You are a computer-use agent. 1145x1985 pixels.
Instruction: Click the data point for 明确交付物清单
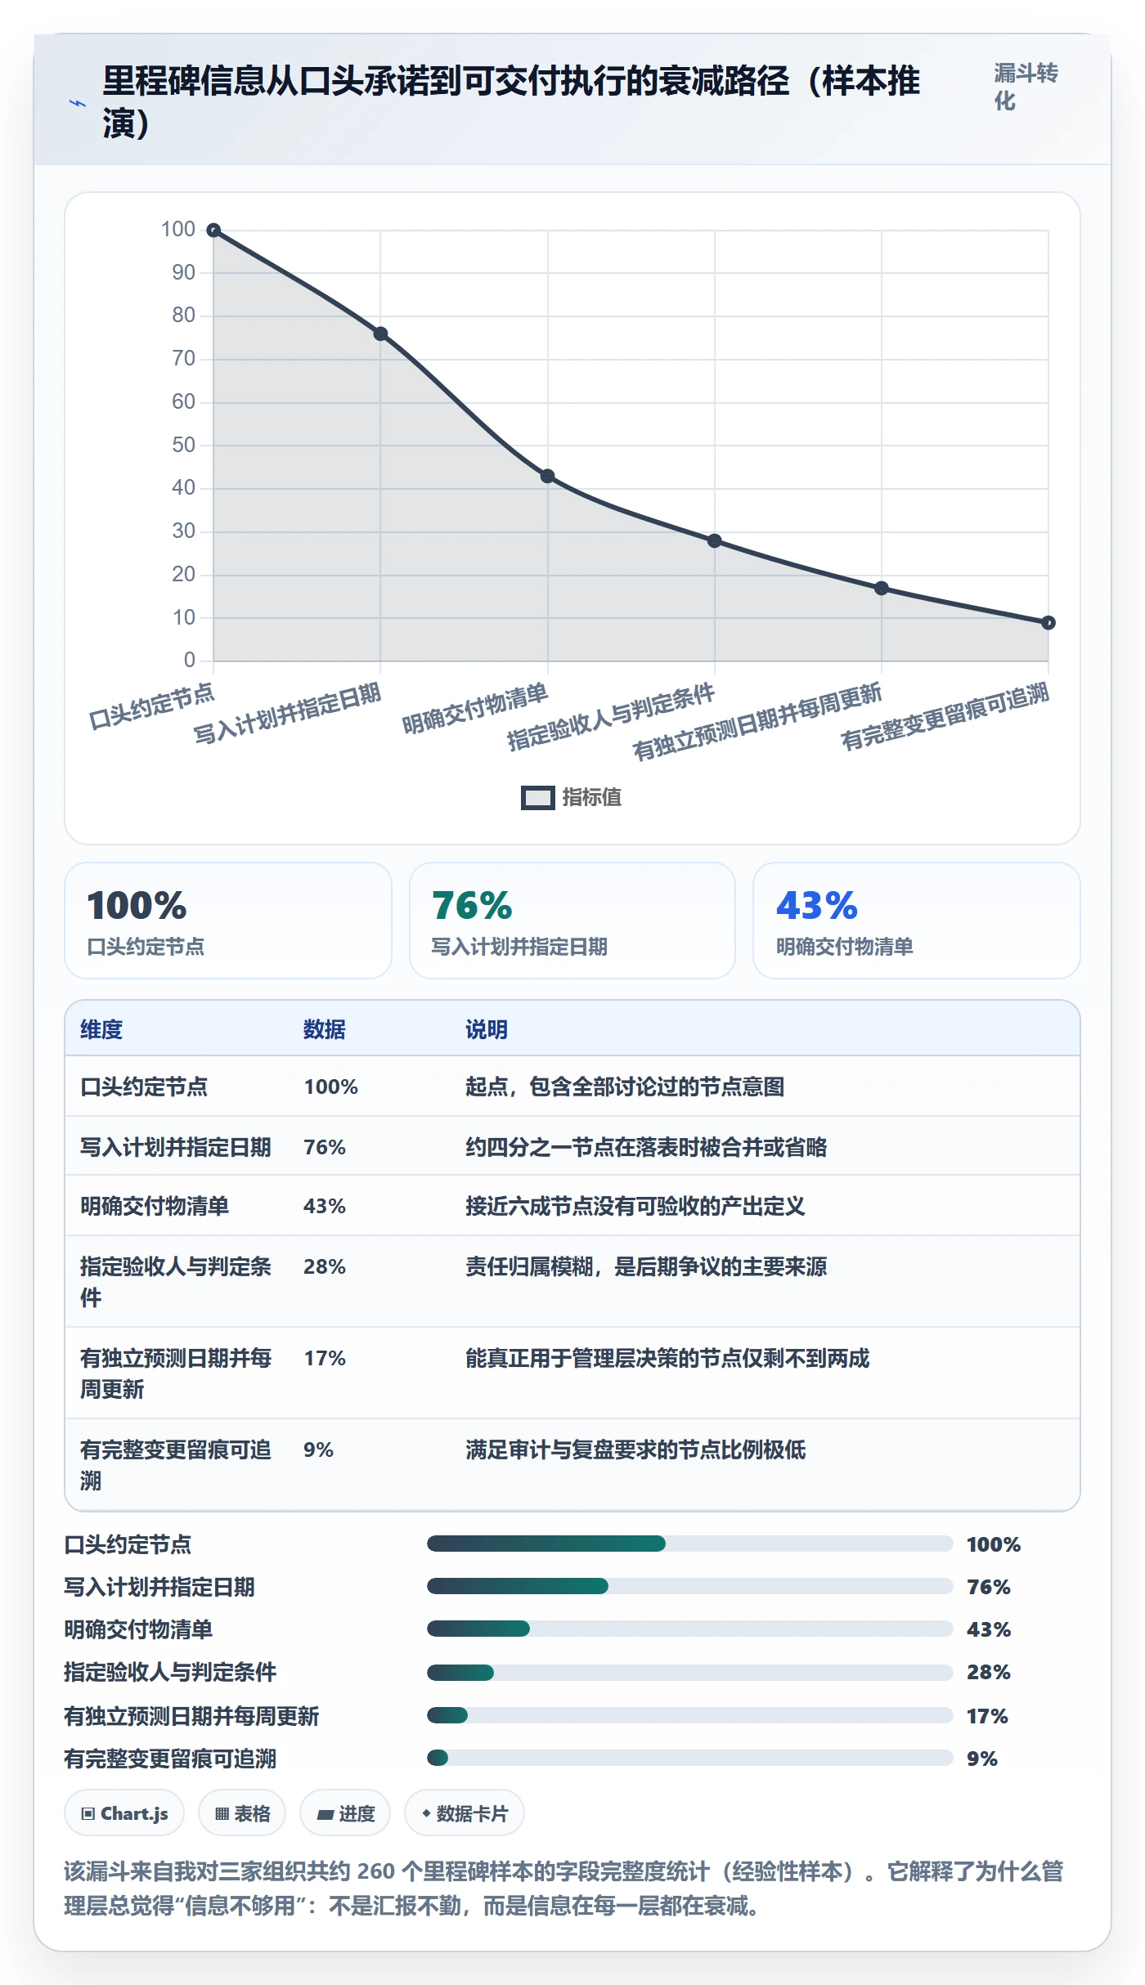click(548, 476)
